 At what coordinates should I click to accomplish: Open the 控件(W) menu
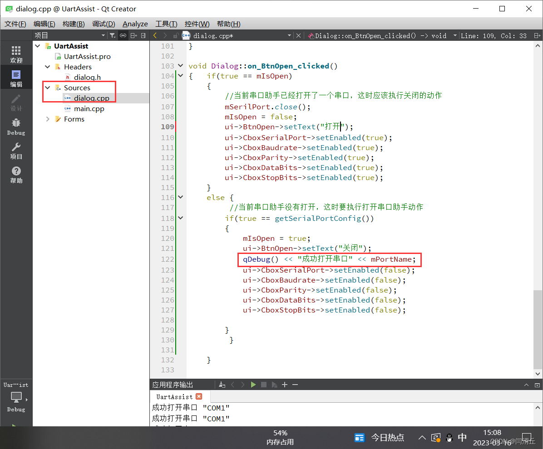[x=197, y=24]
